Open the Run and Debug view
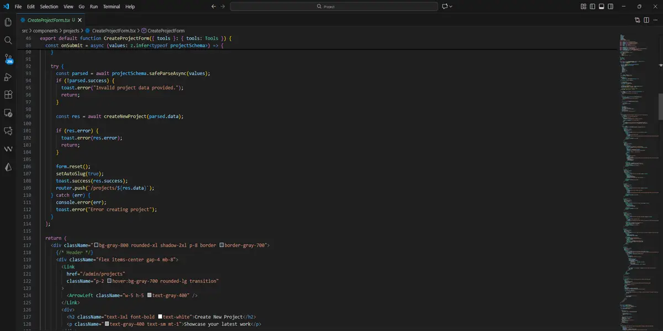Screen dimensions: 663x331 8,77
